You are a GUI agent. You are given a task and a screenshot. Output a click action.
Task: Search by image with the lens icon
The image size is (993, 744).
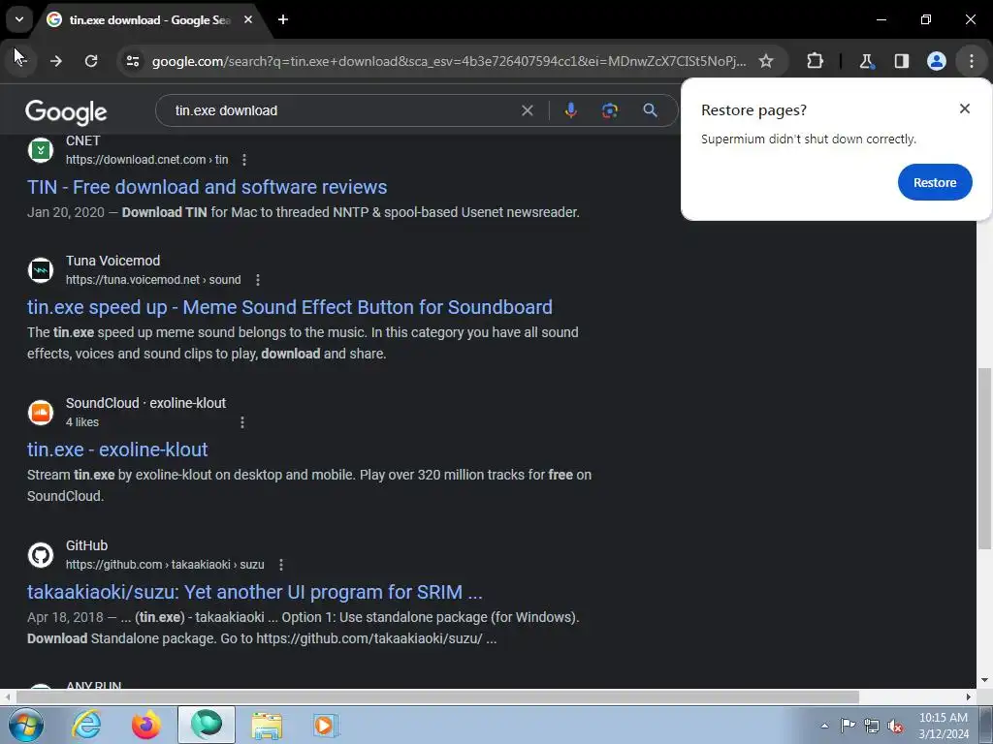[x=610, y=110]
